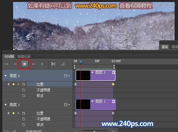
Task: Go to next keyframe for 图层 1 位置
Action: click(x=19, y=113)
